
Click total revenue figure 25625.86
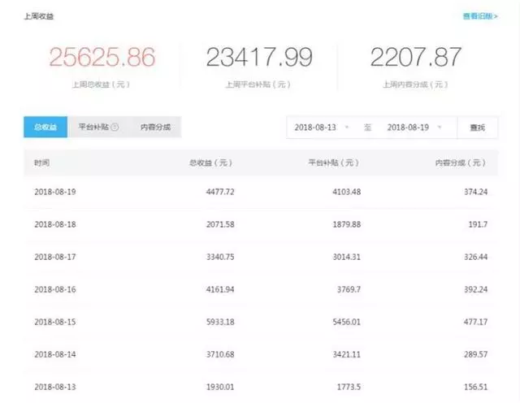[x=102, y=57]
